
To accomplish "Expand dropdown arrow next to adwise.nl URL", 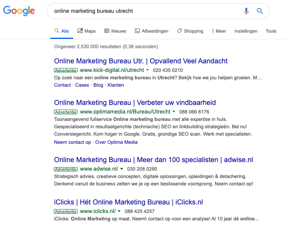I will click(x=122, y=169).
